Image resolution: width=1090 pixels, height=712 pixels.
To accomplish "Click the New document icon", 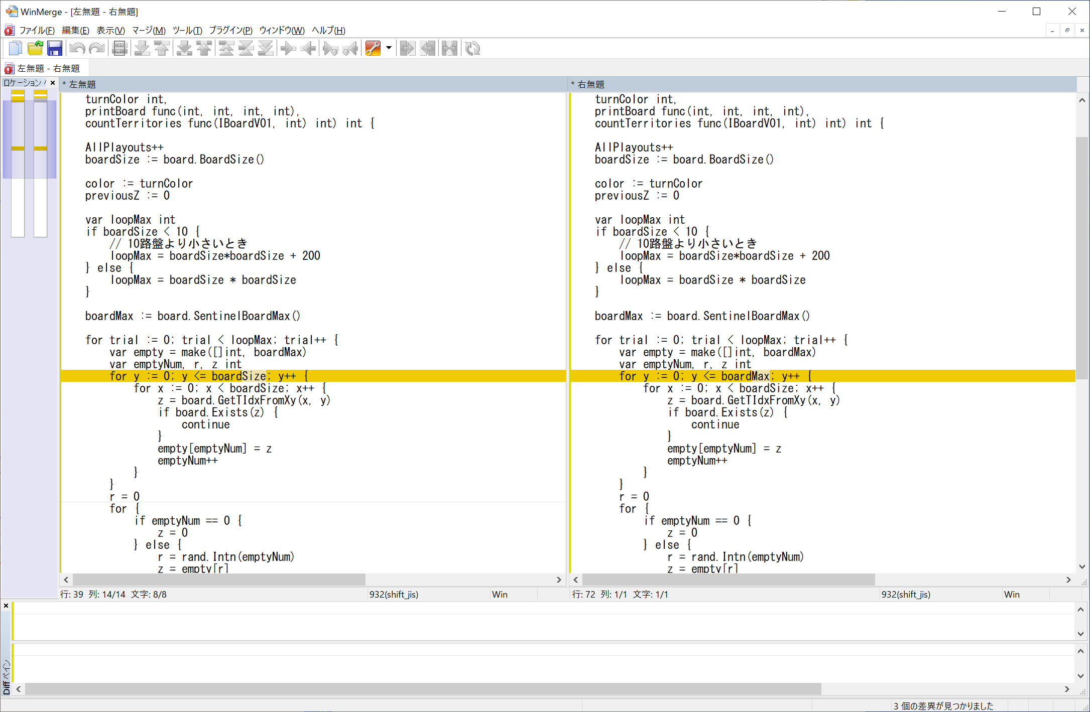I will point(15,49).
